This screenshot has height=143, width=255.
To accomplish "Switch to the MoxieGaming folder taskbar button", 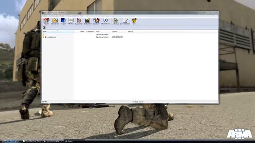I will click(32, 141).
